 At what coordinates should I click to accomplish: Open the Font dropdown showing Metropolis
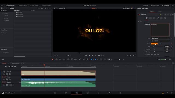tap(160, 38)
